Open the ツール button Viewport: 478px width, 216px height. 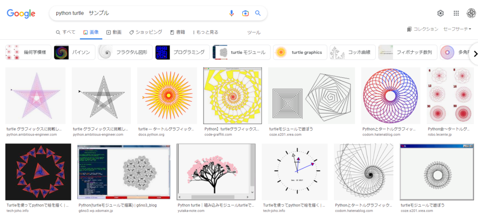254,32
